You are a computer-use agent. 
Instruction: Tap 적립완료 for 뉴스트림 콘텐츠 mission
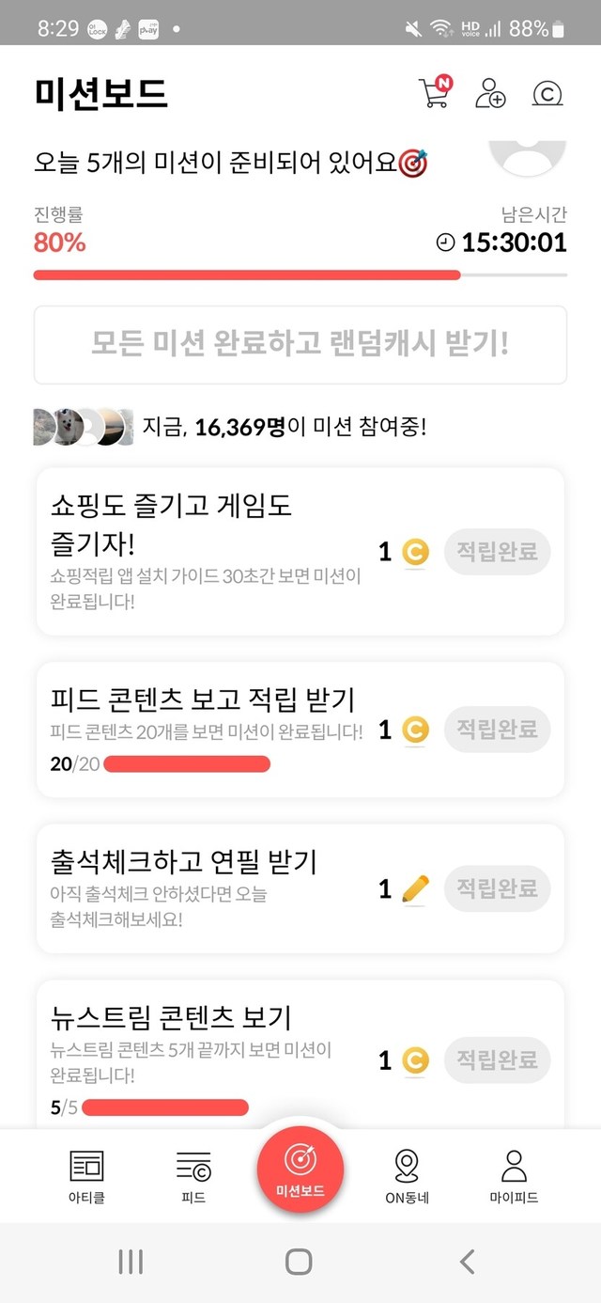497,1060
